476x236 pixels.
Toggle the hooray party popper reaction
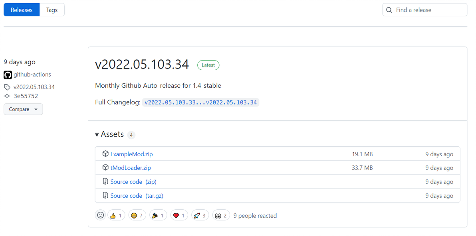[x=158, y=215]
